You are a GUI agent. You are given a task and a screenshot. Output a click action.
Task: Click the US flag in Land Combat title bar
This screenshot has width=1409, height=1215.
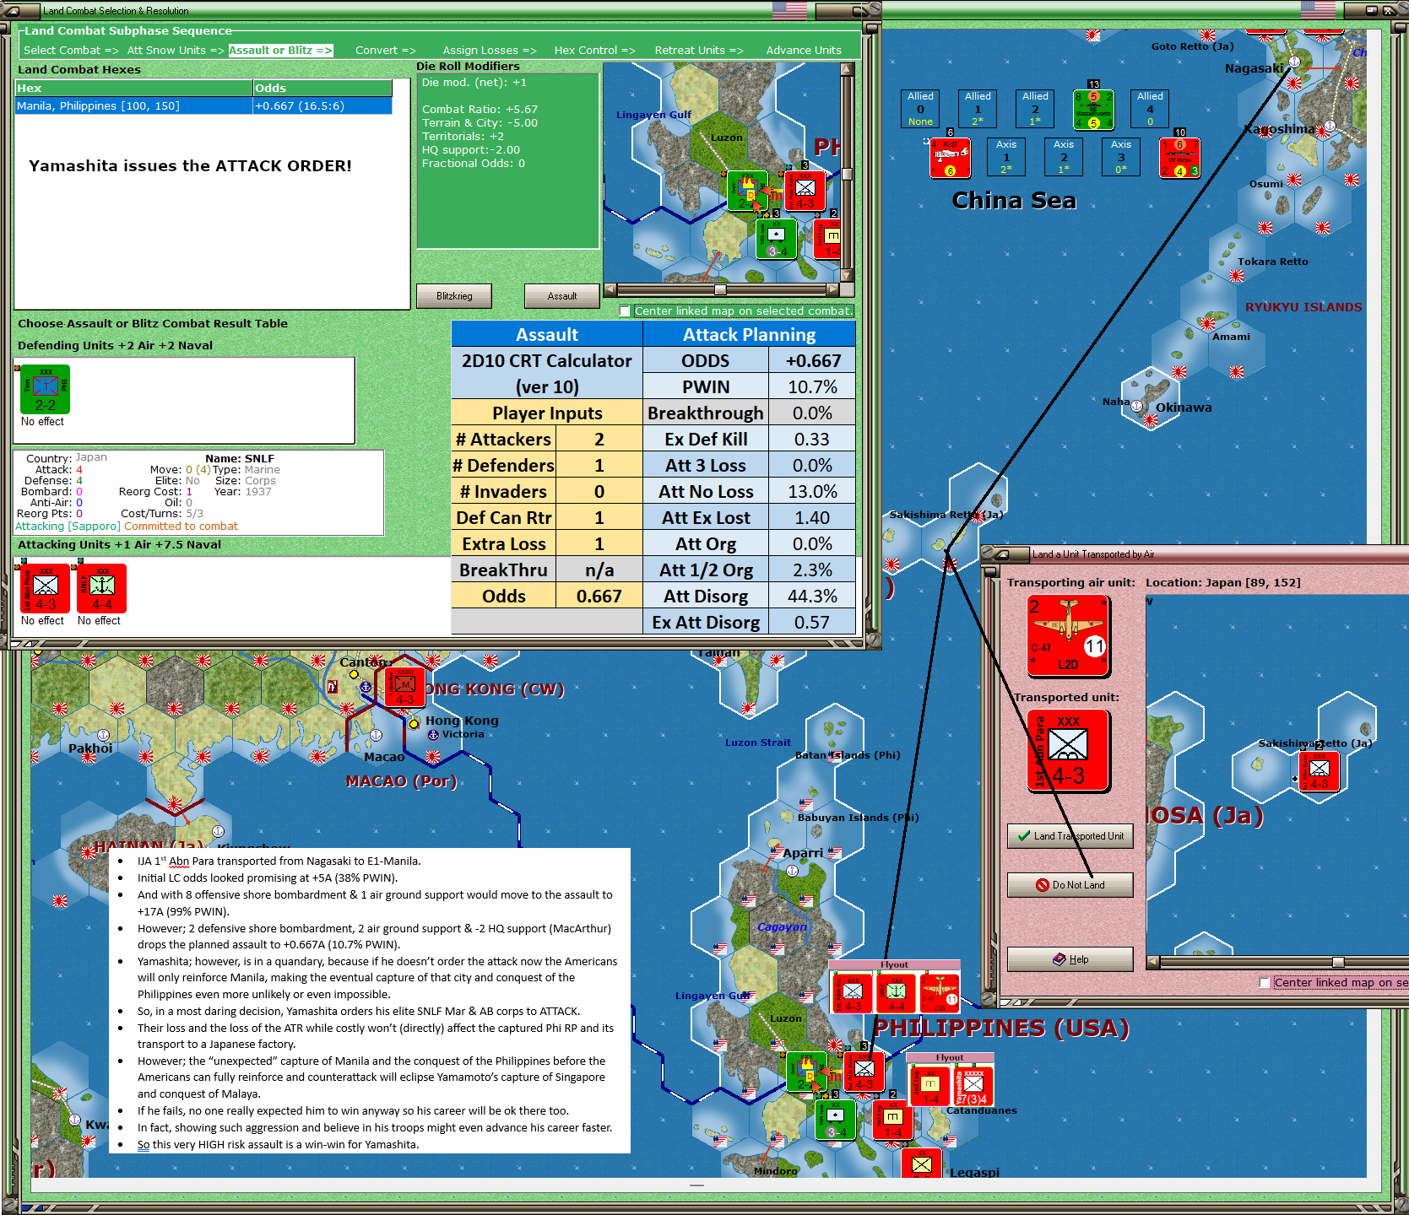point(789,10)
